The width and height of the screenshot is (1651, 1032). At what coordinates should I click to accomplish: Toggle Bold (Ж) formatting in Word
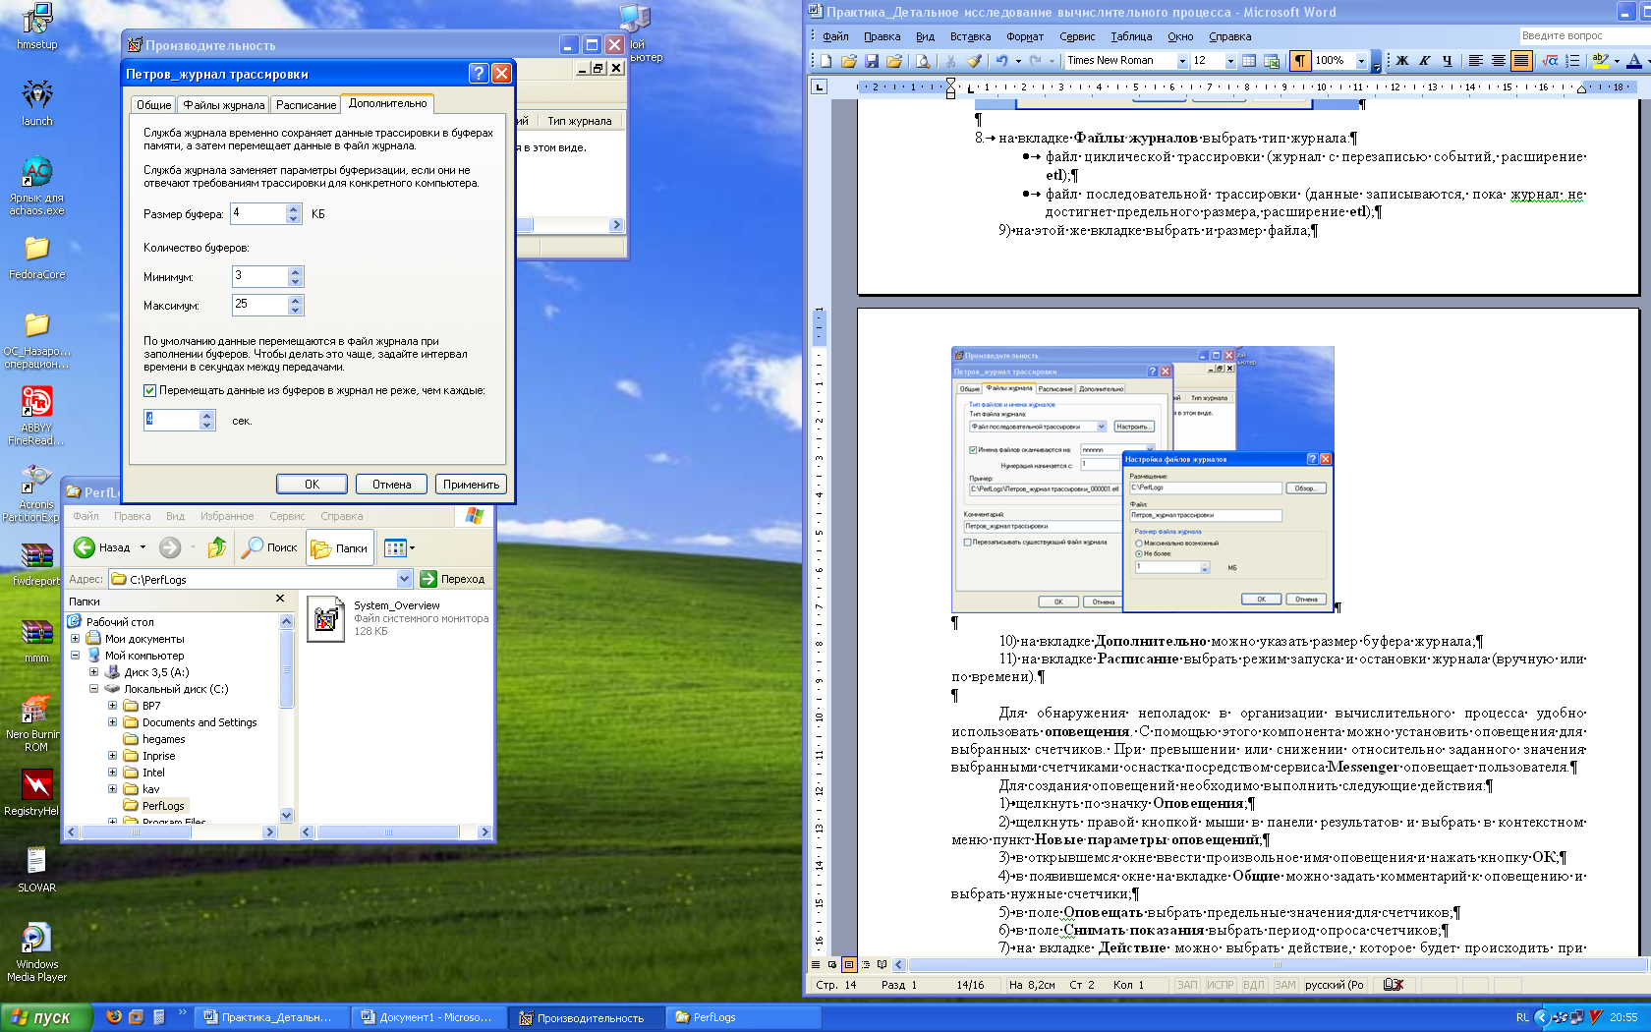coord(1402,61)
